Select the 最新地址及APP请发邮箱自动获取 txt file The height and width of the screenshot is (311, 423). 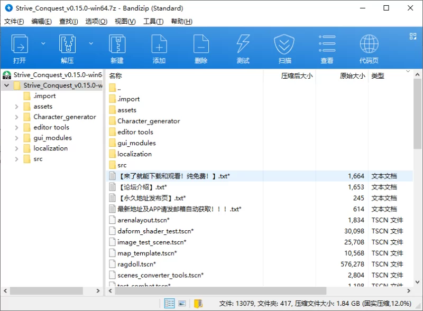pyautogui.click(x=175, y=209)
